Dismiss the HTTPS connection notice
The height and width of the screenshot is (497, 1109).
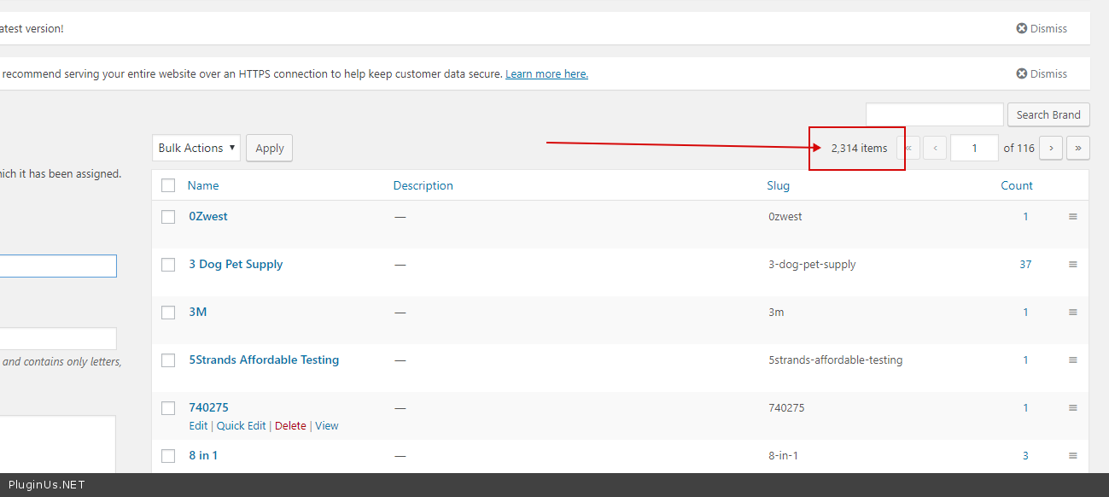1042,73
